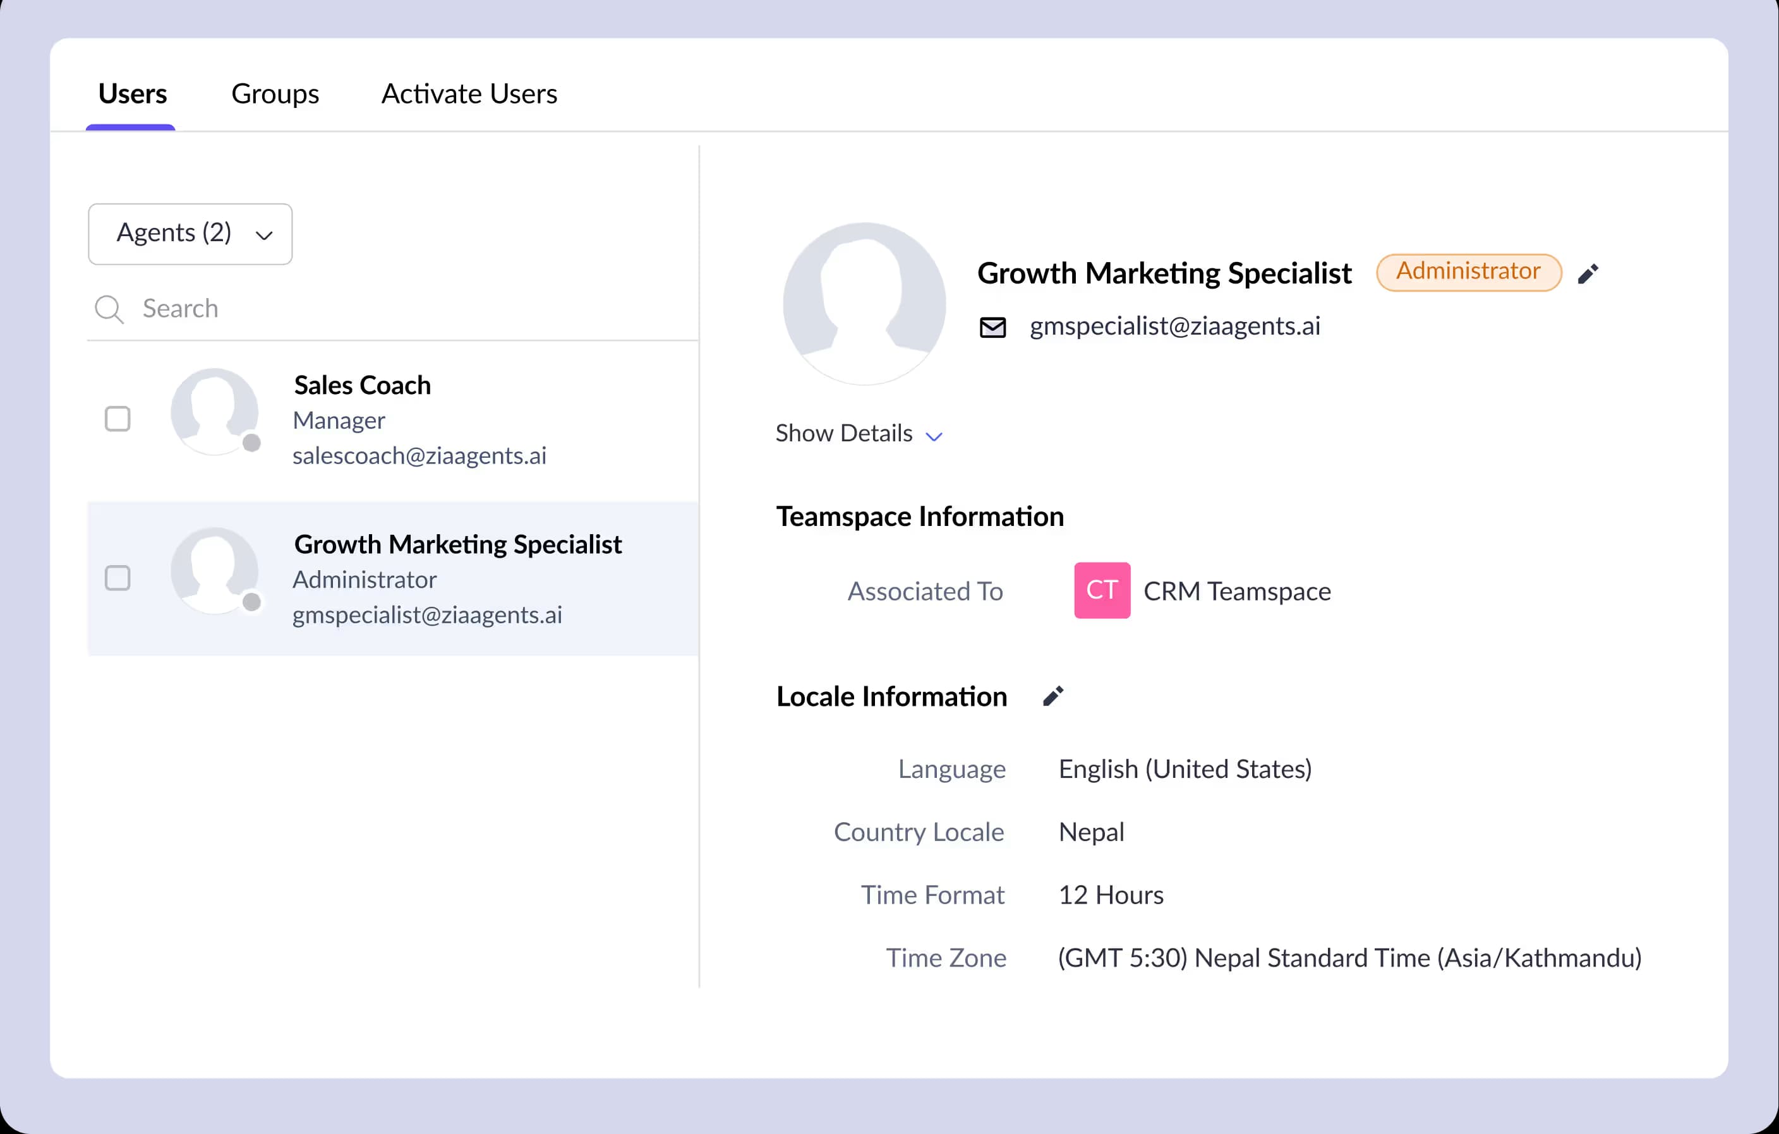
Task: Click the Country Locale label
Action: [x=919, y=832]
